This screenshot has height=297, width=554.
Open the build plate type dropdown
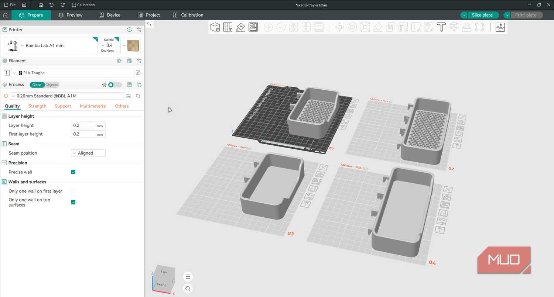point(131,45)
